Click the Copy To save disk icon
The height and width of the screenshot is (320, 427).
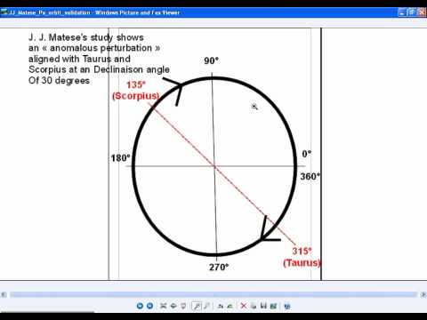coord(263,306)
